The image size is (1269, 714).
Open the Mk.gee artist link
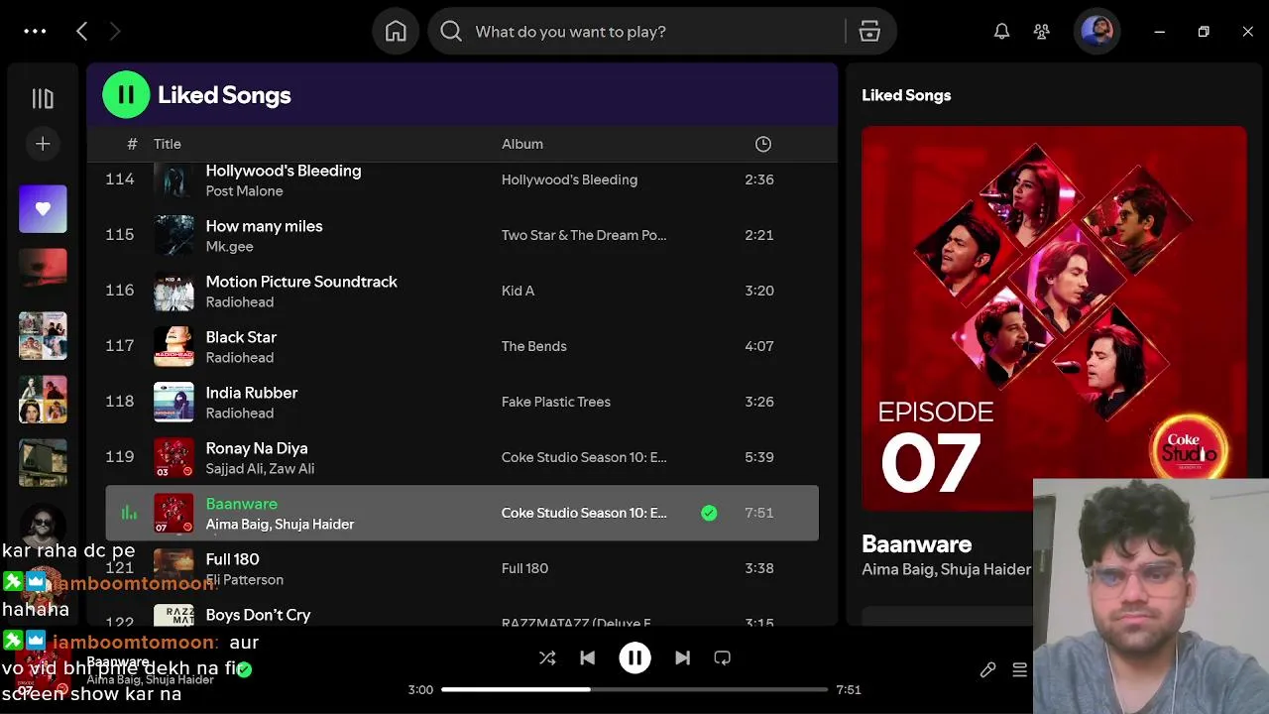click(229, 247)
